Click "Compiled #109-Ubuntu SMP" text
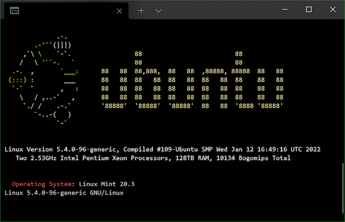Screen dimensions: 345x222 pos(168,149)
